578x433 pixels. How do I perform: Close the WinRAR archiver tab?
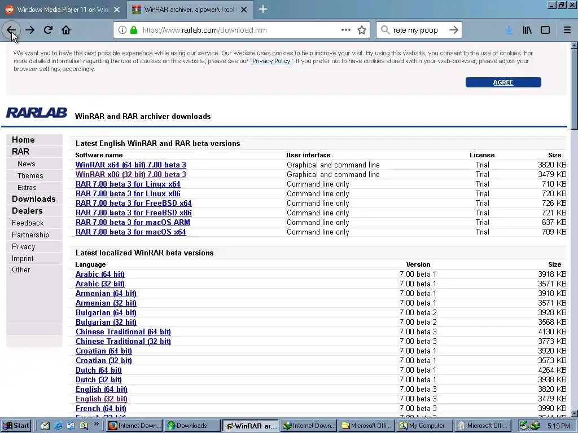[x=244, y=10]
